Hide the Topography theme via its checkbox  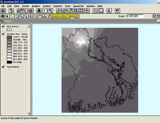pyautogui.click(x=3, y=67)
